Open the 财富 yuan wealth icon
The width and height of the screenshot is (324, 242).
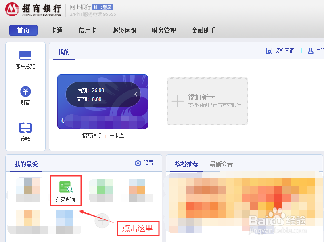click(25, 91)
